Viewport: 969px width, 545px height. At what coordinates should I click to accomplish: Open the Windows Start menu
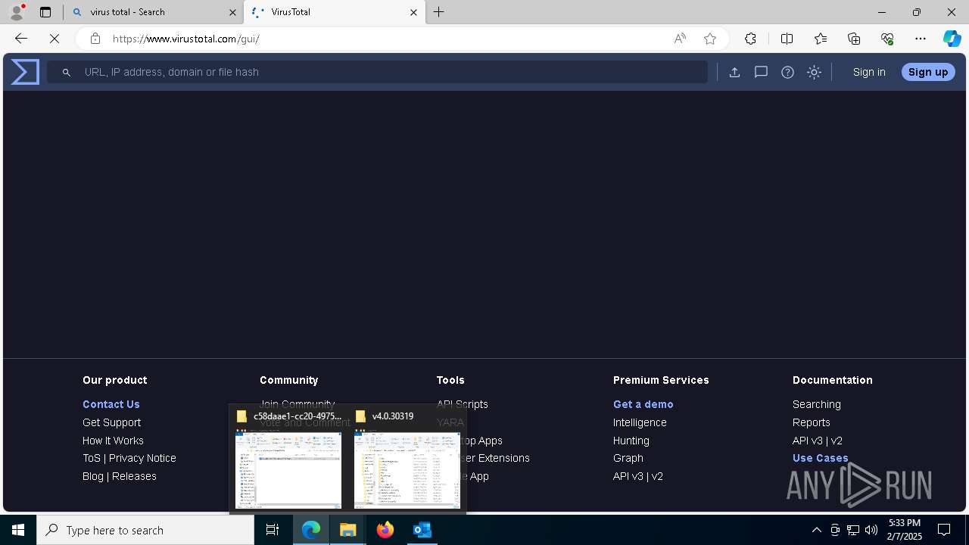pyautogui.click(x=18, y=530)
